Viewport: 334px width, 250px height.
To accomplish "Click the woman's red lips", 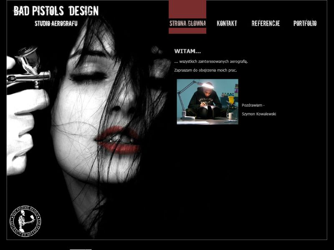I will click(x=117, y=140).
